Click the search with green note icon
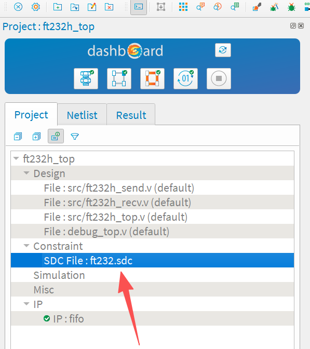Image resolution: width=310 pixels, height=349 pixels. click(x=235, y=7)
